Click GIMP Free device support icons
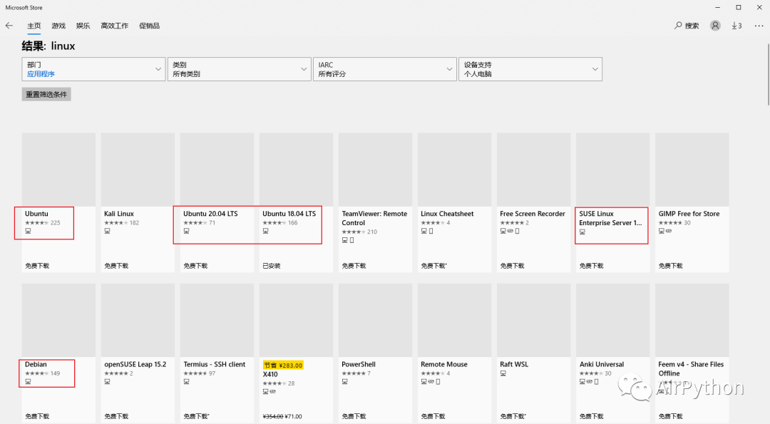The height and width of the screenshot is (424, 770). pos(665,231)
